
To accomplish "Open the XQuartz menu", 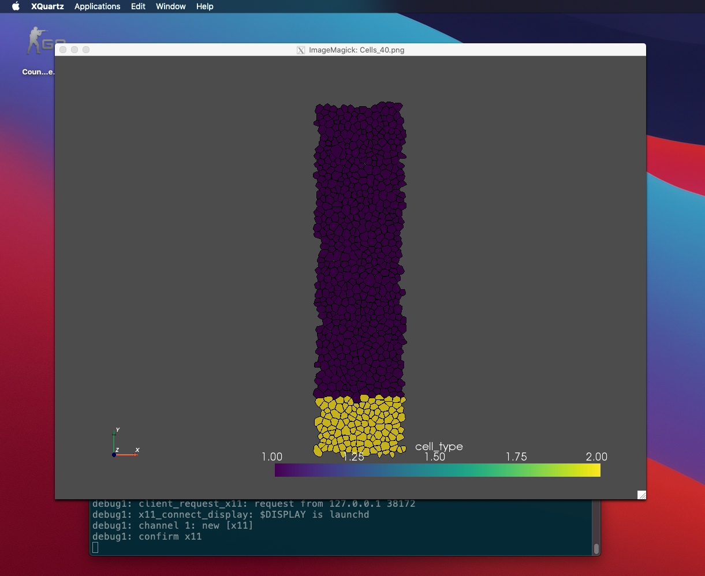I will coord(47,6).
